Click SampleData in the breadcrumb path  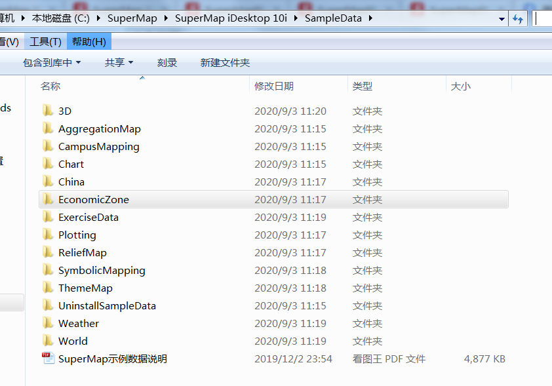pyautogui.click(x=333, y=18)
